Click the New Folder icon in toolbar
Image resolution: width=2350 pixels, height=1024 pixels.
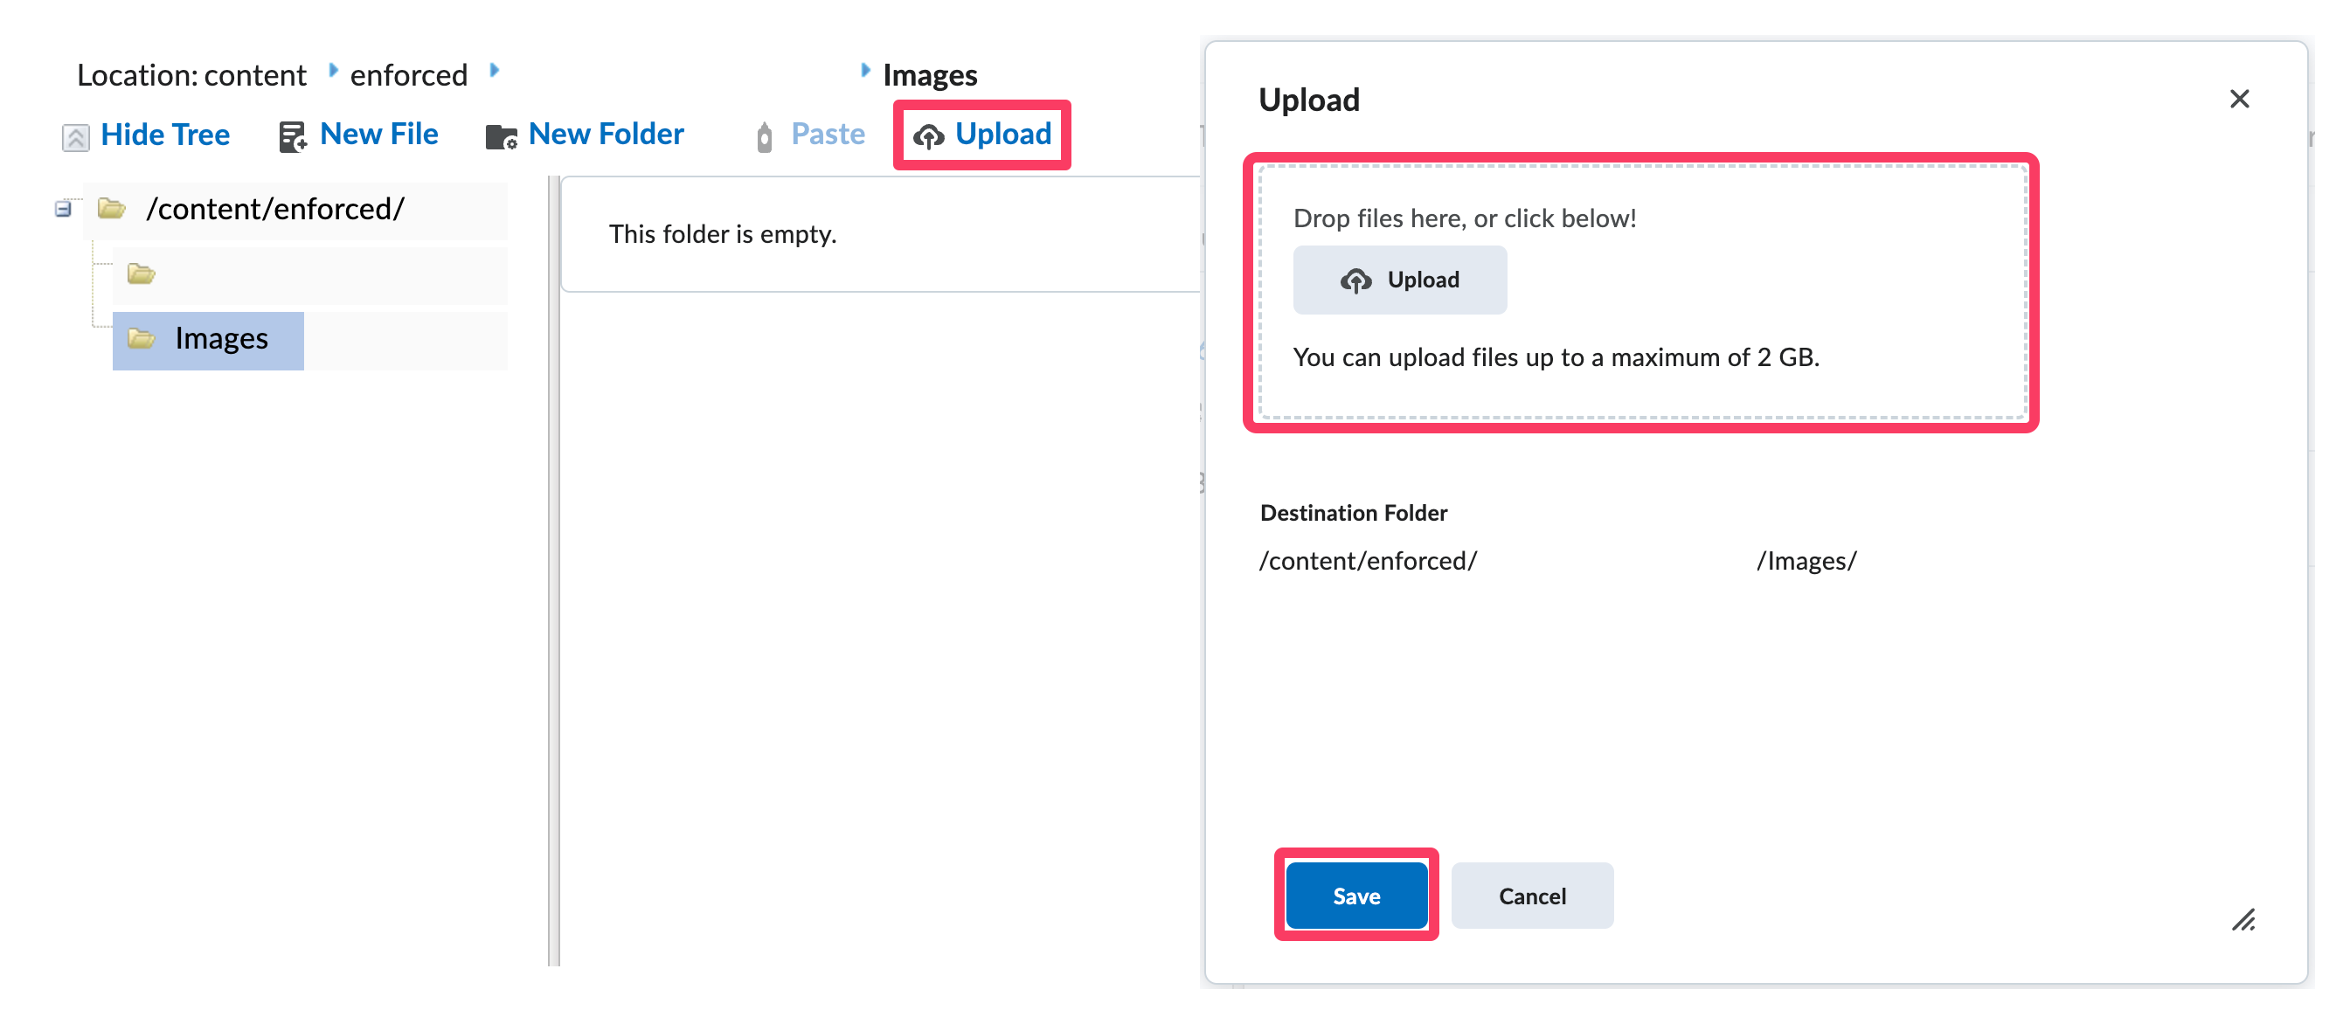click(501, 137)
